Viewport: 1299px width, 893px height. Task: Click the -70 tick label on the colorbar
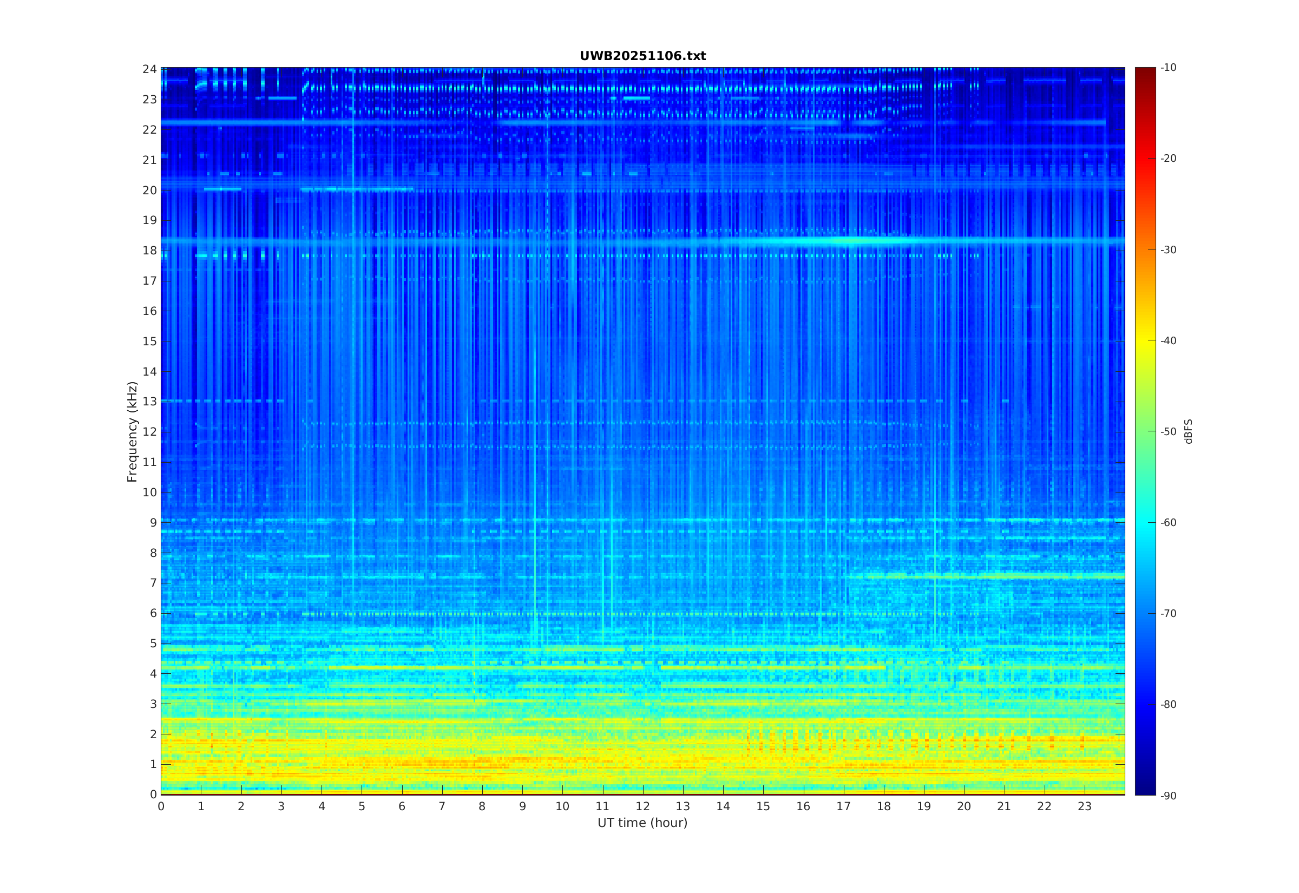pos(1168,613)
